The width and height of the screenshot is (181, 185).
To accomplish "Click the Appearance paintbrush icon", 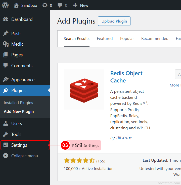I will coord(6,80).
